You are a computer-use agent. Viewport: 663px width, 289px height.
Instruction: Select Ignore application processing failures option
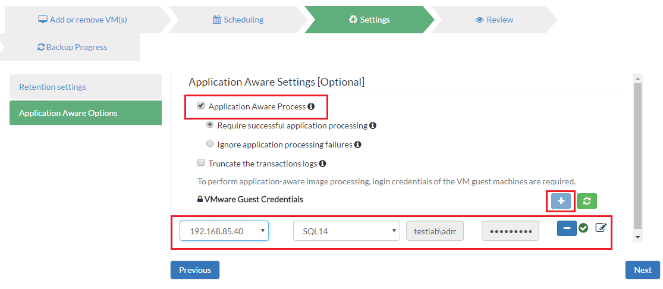(x=209, y=144)
